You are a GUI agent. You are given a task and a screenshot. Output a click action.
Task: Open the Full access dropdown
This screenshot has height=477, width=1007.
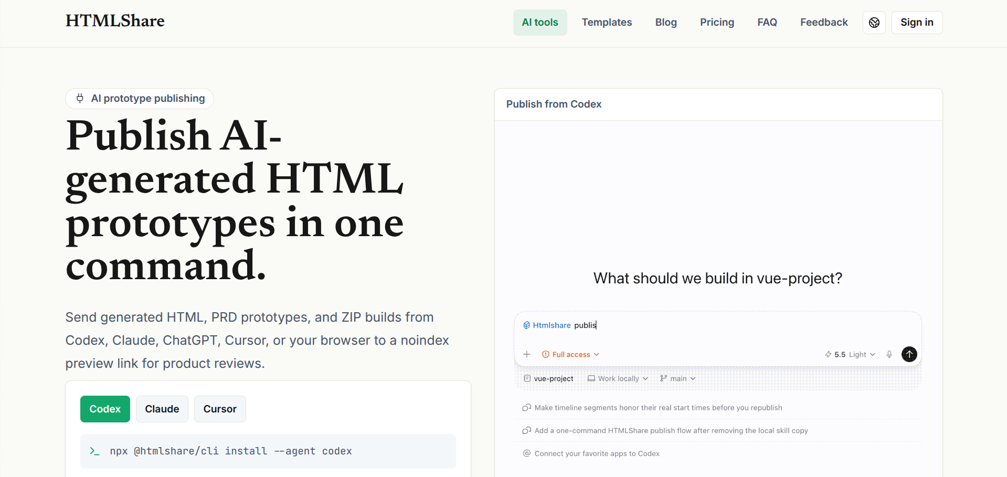click(x=570, y=355)
